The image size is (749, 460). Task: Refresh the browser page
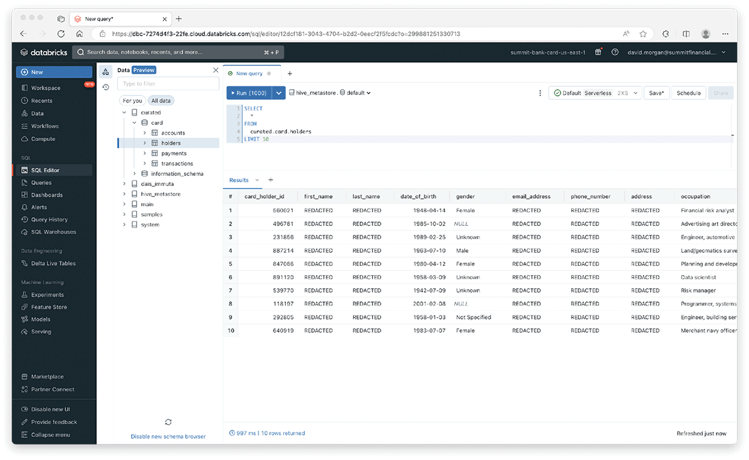point(61,34)
